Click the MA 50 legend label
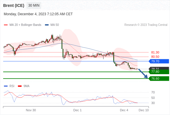The width and height of the screenshot is (170, 115). 55,25
